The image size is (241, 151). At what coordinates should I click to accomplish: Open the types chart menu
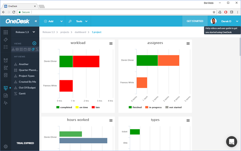coord(188,121)
